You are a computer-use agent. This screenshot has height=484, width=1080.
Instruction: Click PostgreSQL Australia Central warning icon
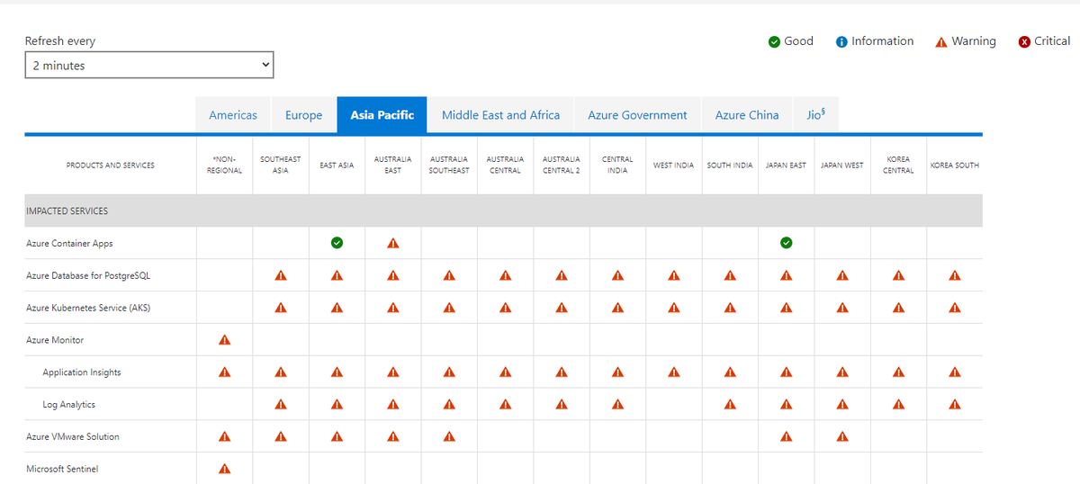tap(505, 275)
